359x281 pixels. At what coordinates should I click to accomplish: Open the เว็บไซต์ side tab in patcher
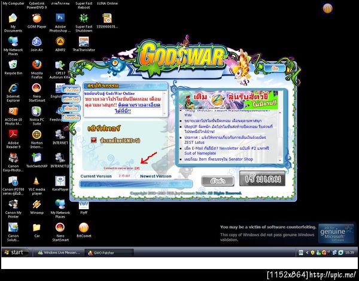[71, 90]
